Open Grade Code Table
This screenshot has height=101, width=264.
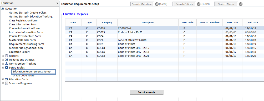[24, 76]
